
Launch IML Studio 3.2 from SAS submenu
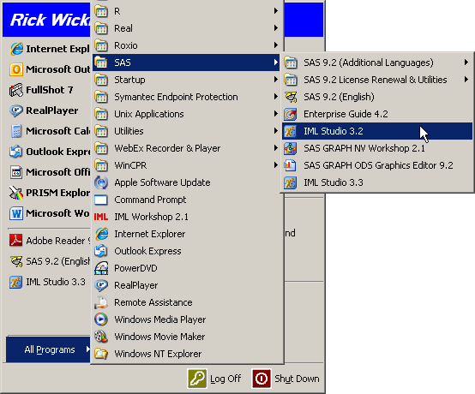pyautogui.click(x=377, y=131)
